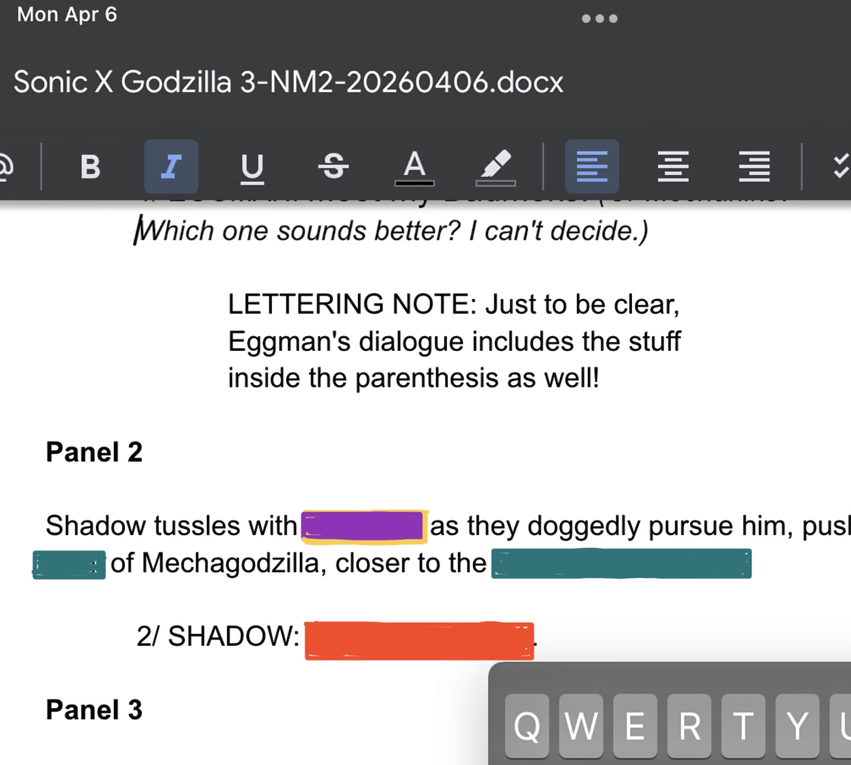Tap the Q key on keyboard
851x765 pixels.
tap(527, 726)
